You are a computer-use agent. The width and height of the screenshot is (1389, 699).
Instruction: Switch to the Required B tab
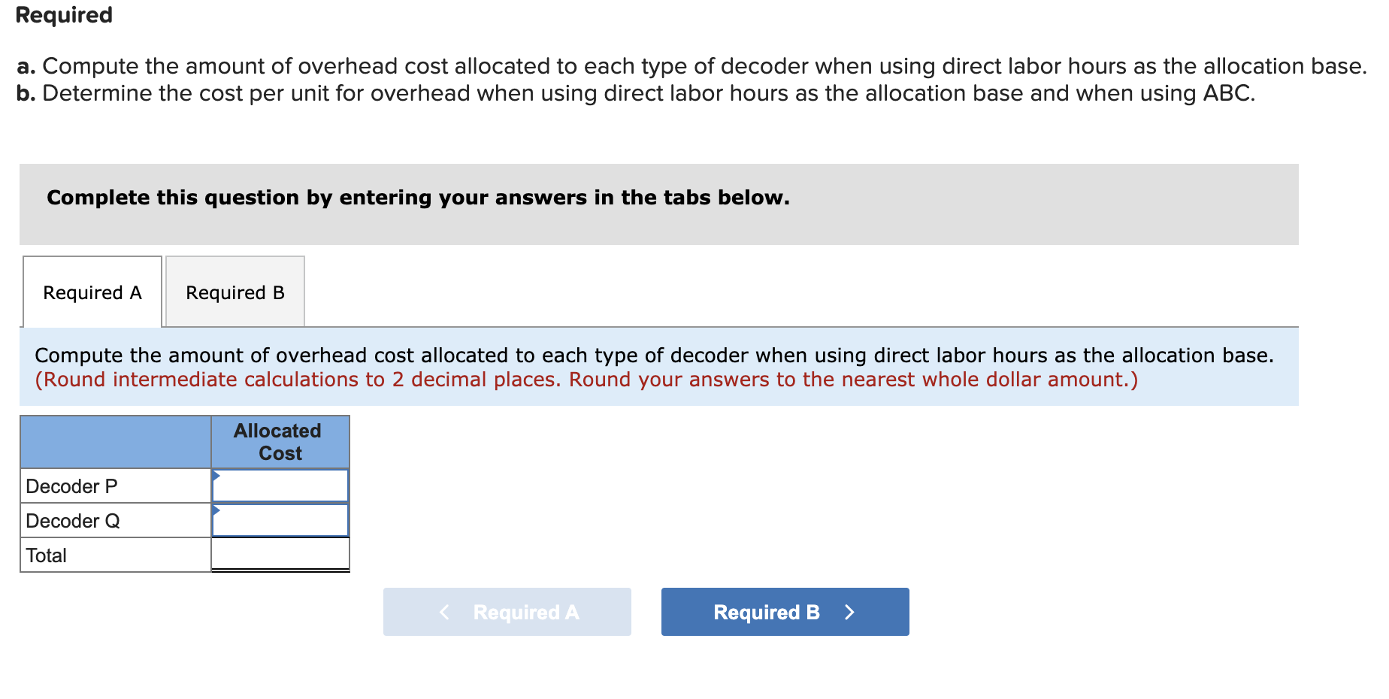[x=234, y=292]
